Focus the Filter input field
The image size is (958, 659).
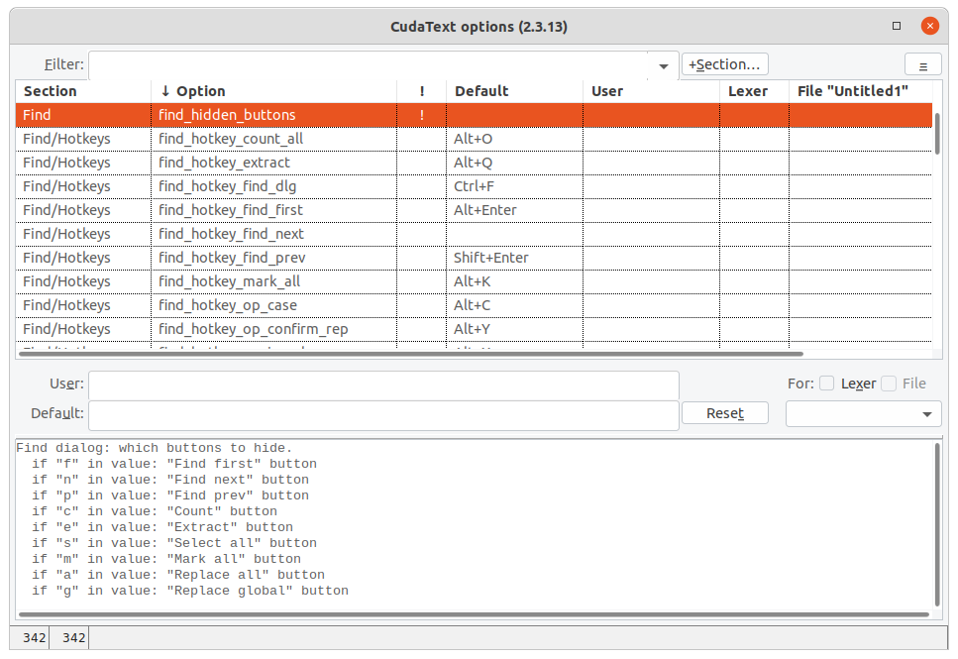coord(369,65)
